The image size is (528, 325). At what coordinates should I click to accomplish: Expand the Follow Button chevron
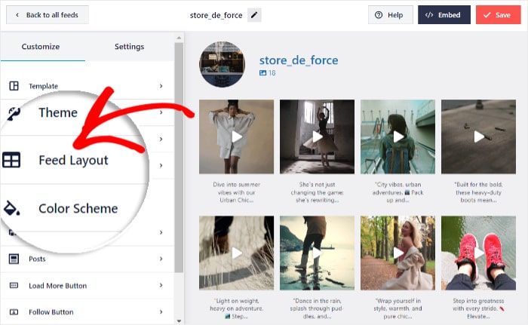point(161,312)
